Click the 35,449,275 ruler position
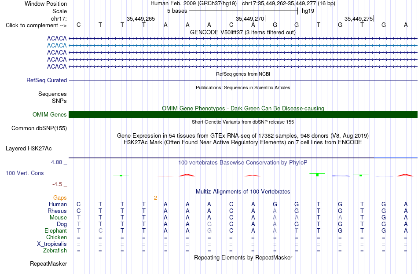Viewport: 418px width, 274px height. tap(359, 18)
